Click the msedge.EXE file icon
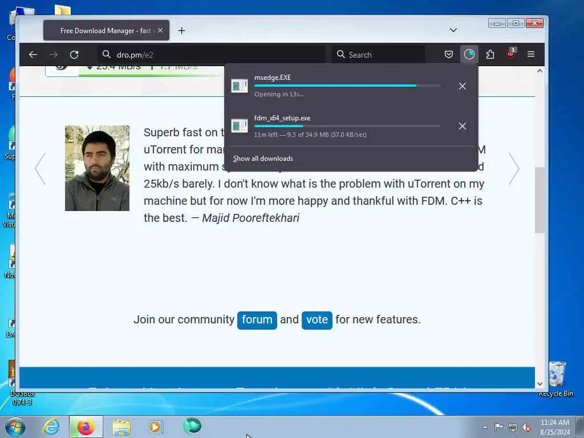The height and width of the screenshot is (438, 584). (239, 86)
